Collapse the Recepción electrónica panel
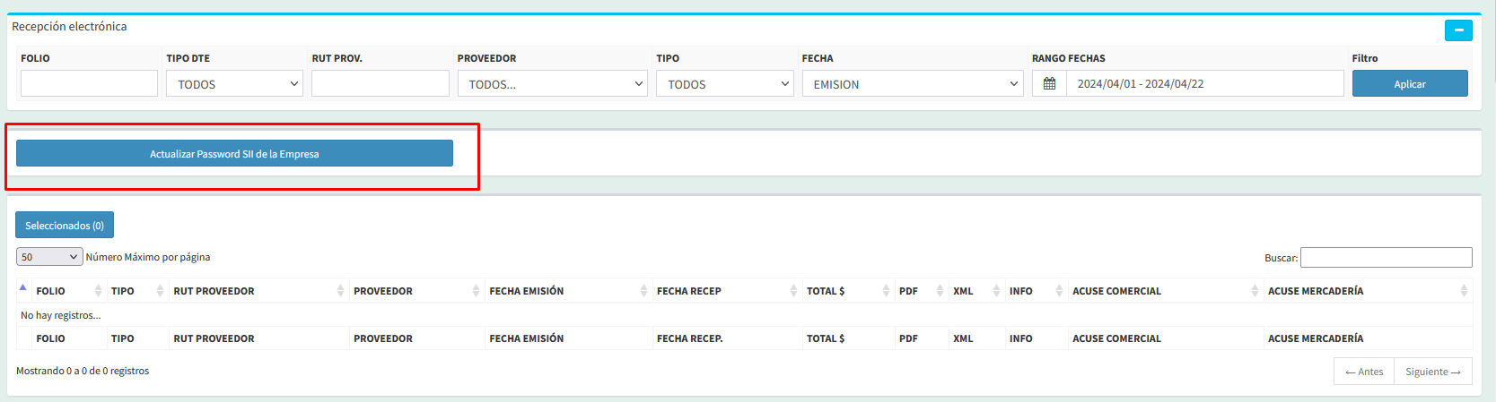Image resolution: width=1496 pixels, height=402 pixels. point(1458,30)
